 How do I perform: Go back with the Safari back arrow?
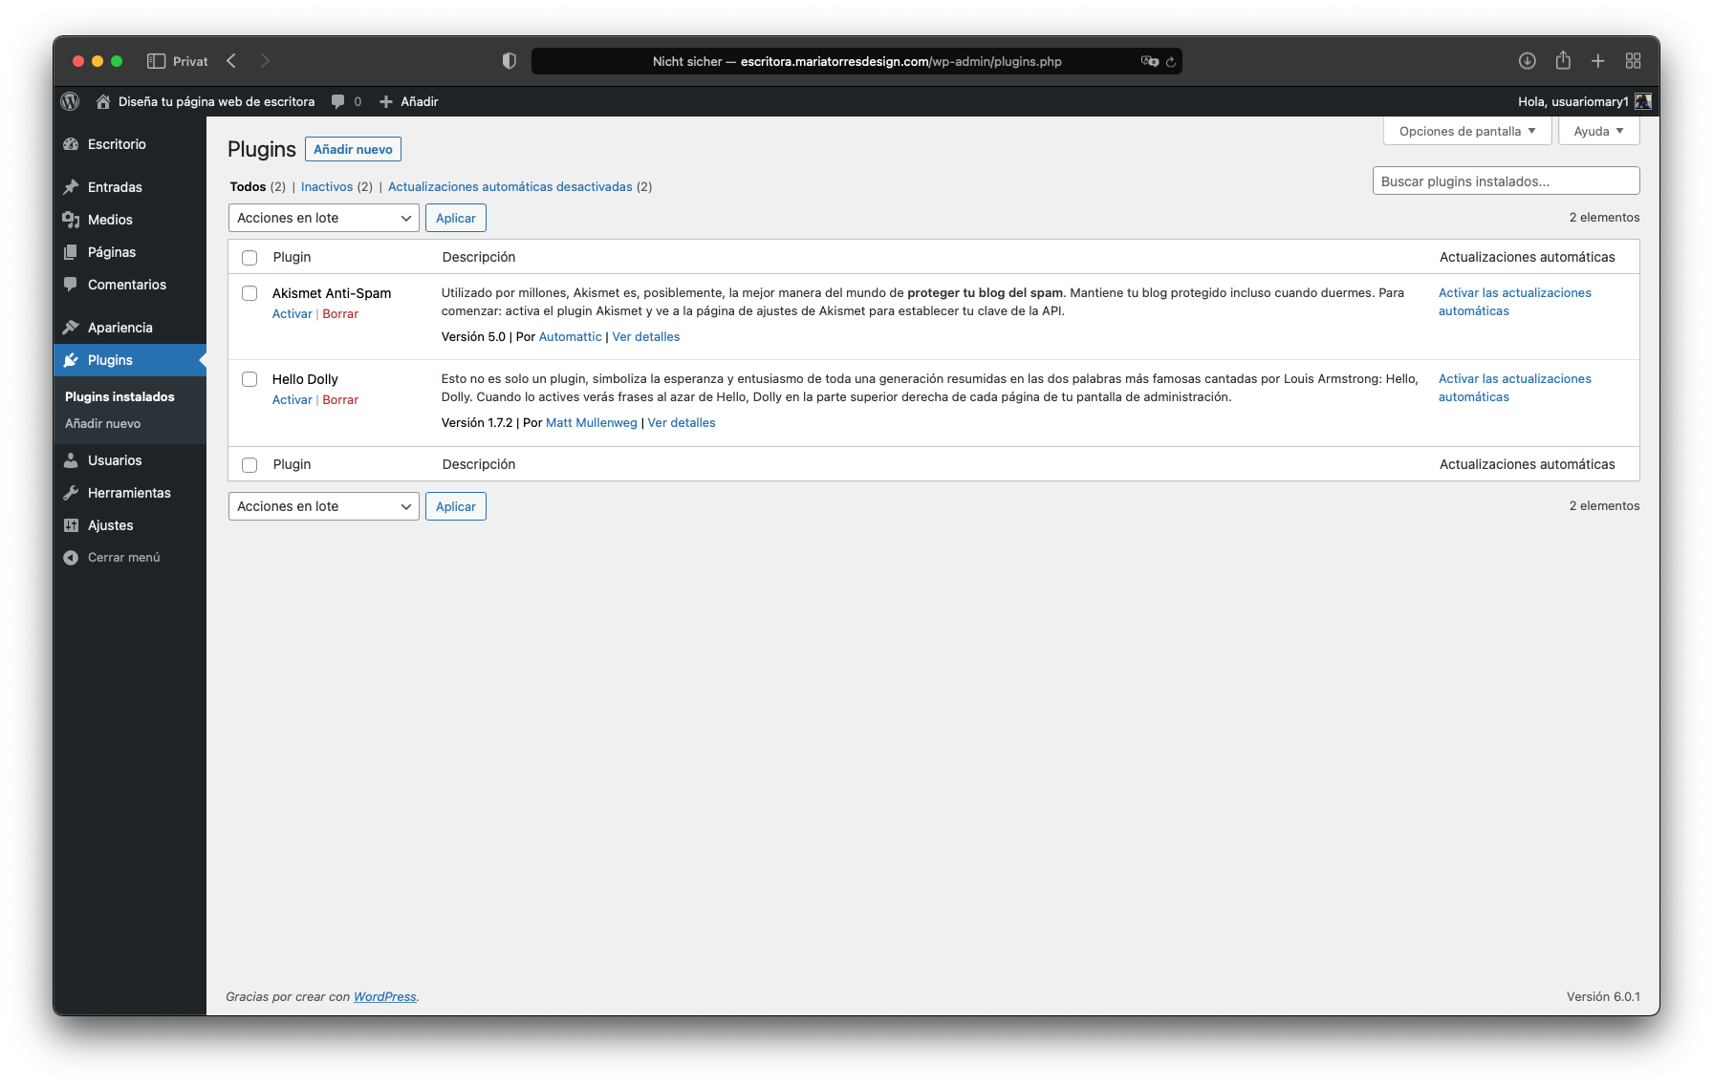pyautogui.click(x=231, y=61)
